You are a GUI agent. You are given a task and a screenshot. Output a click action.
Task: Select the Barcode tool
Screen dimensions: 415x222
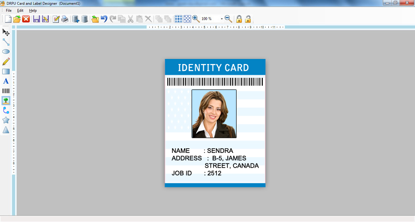[x=6, y=91]
